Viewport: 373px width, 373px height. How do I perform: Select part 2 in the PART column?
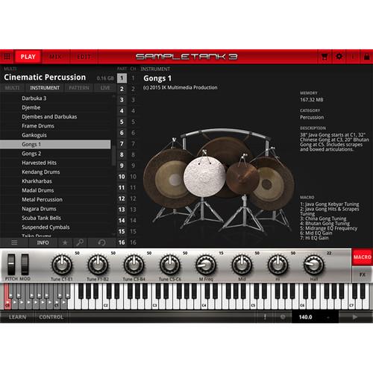[x=122, y=89]
